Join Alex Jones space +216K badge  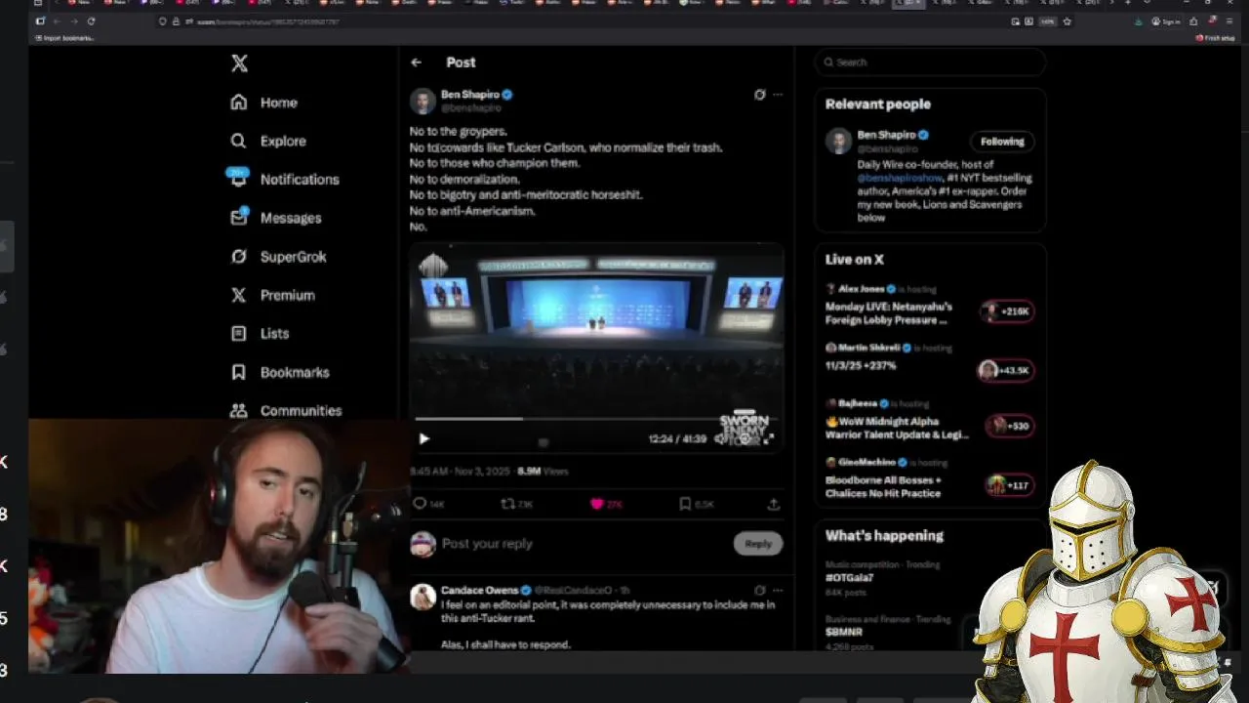(1008, 311)
